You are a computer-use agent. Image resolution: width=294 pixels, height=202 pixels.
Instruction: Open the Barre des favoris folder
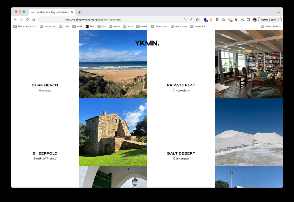click(25, 26)
